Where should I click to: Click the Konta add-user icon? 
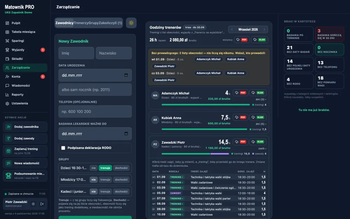(x=7, y=77)
